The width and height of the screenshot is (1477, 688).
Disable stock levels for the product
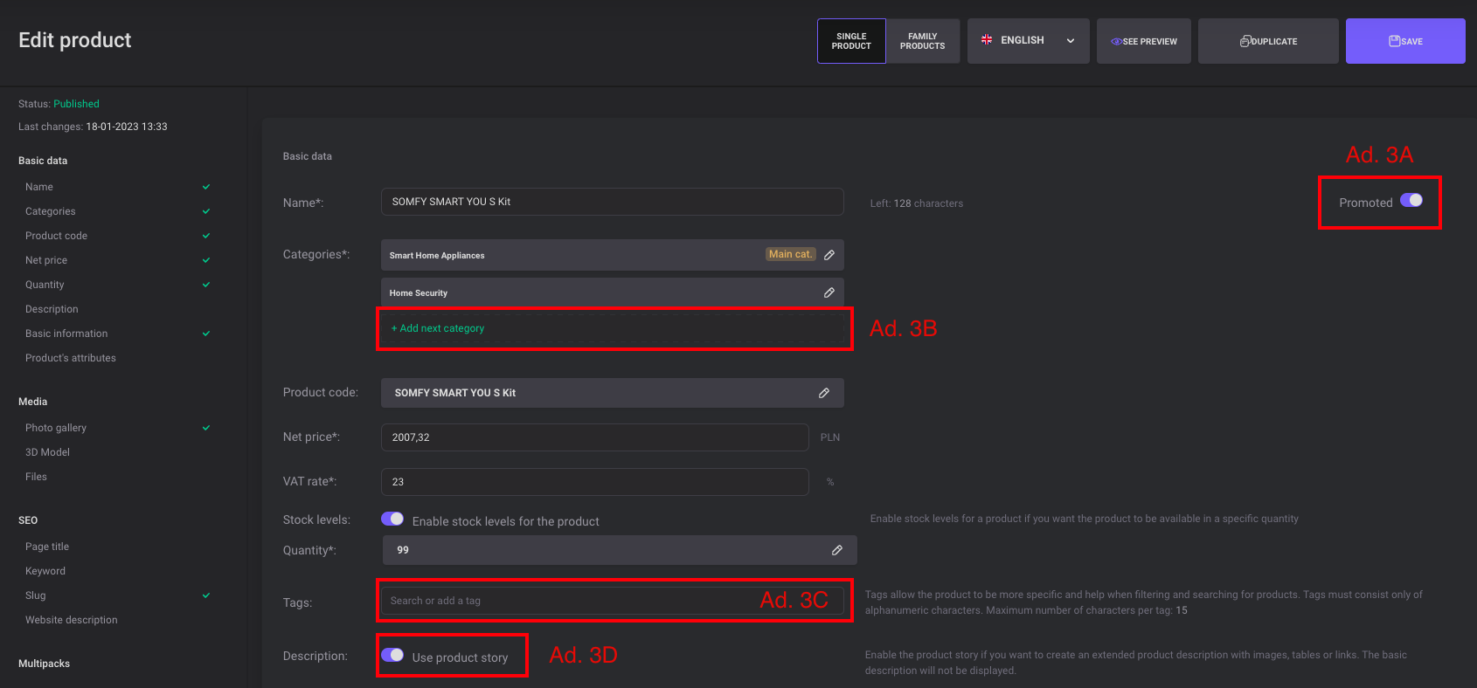coord(392,519)
